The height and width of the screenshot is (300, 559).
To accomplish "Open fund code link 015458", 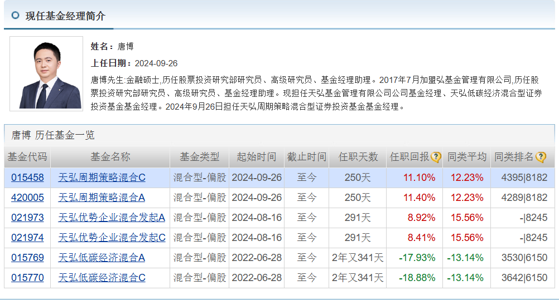I will point(27,178).
